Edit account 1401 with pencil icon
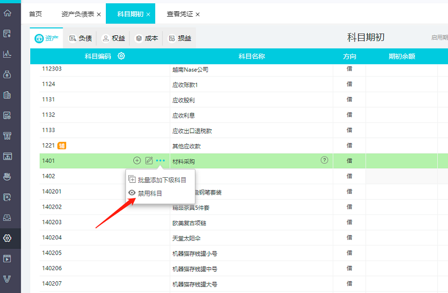448x293 pixels. (x=149, y=160)
